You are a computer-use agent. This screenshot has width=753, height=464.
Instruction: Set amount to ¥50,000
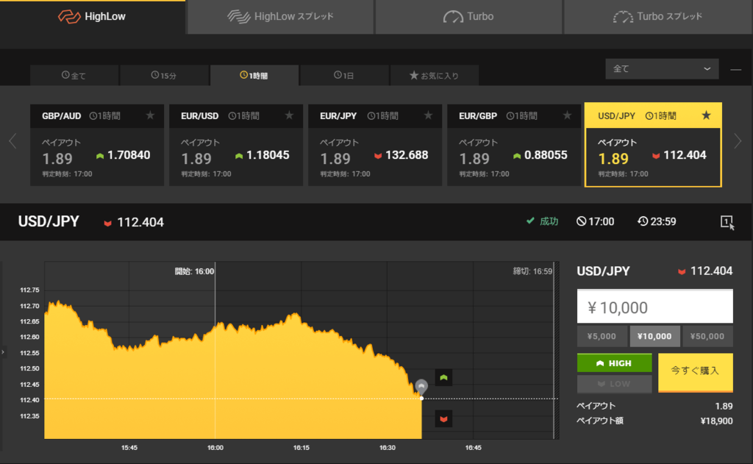coord(707,336)
